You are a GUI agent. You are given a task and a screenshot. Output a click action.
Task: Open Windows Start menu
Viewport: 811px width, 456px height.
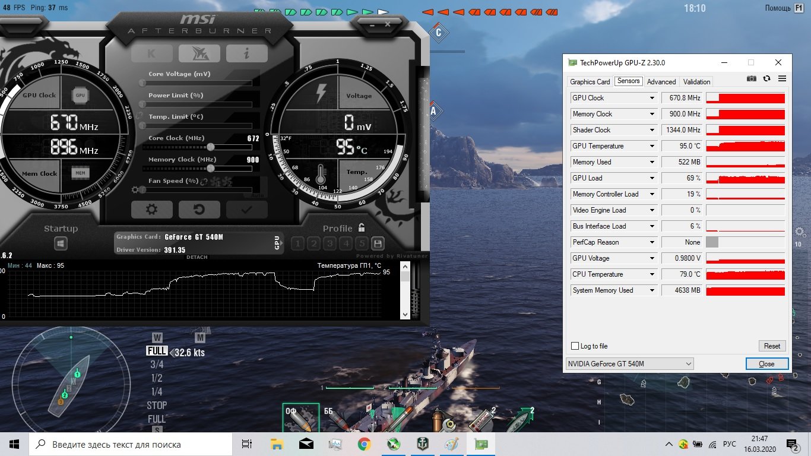point(14,444)
